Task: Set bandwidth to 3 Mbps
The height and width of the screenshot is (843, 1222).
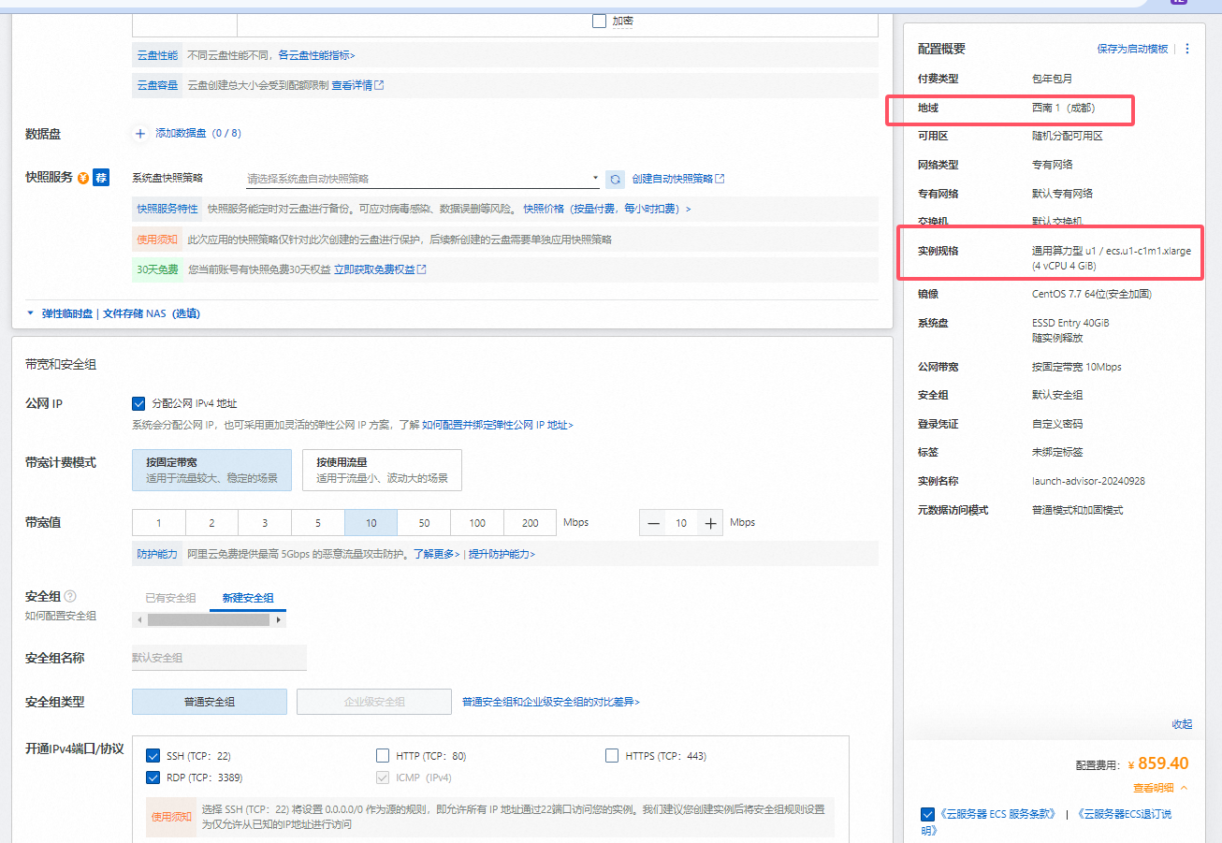Action: click(265, 523)
